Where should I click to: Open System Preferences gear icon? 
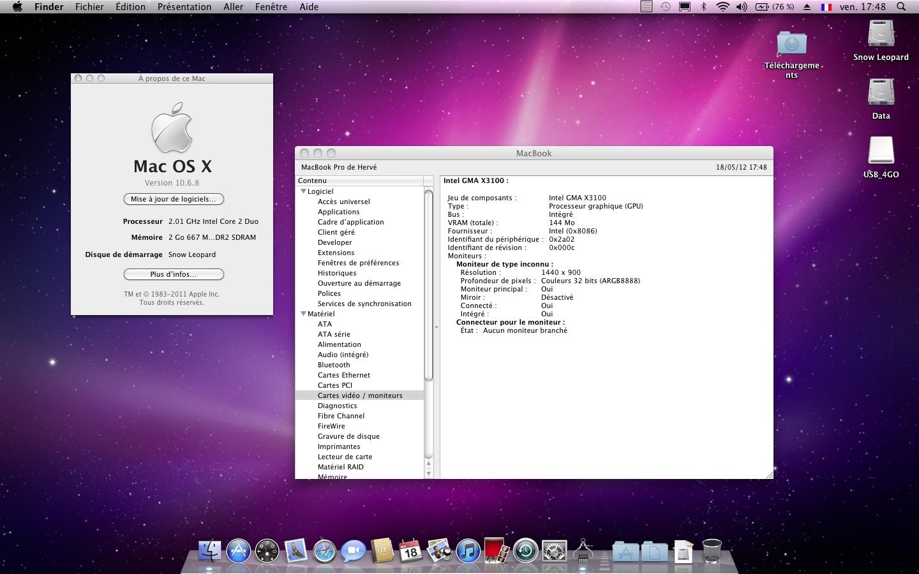point(554,551)
